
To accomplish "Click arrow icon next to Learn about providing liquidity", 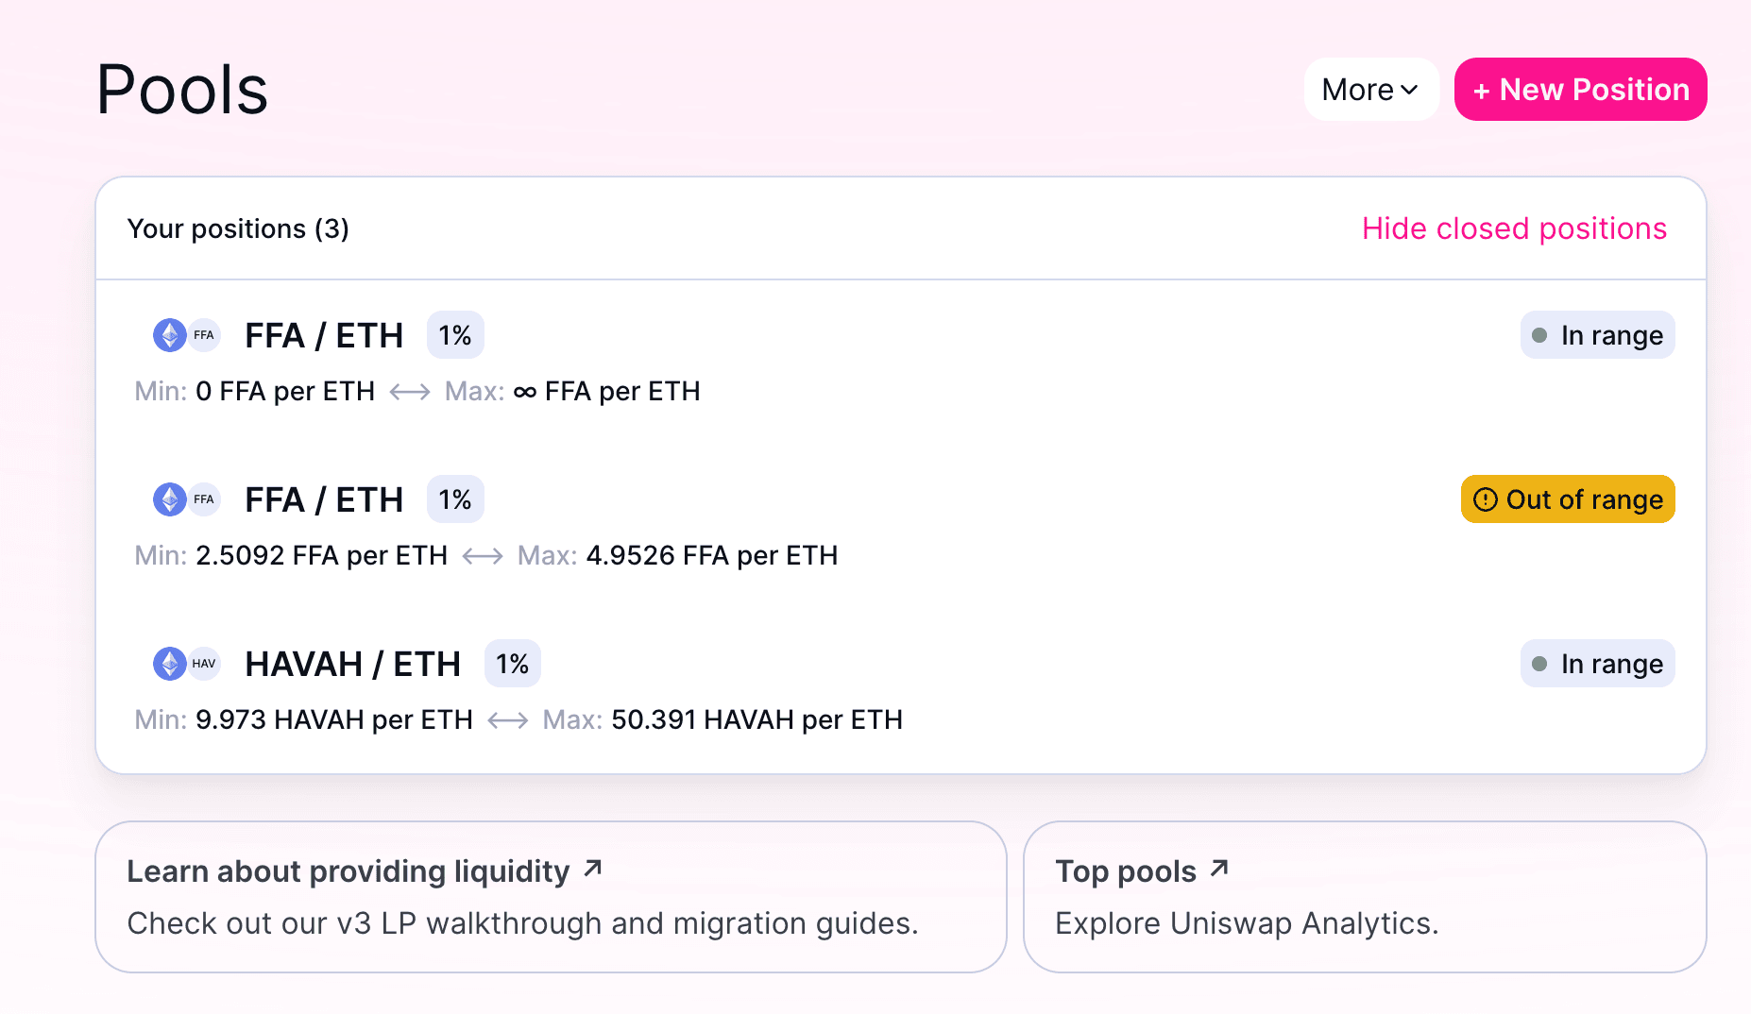I will pos(593,868).
